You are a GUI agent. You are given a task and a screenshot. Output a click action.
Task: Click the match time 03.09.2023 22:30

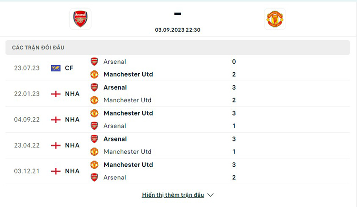click(177, 30)
